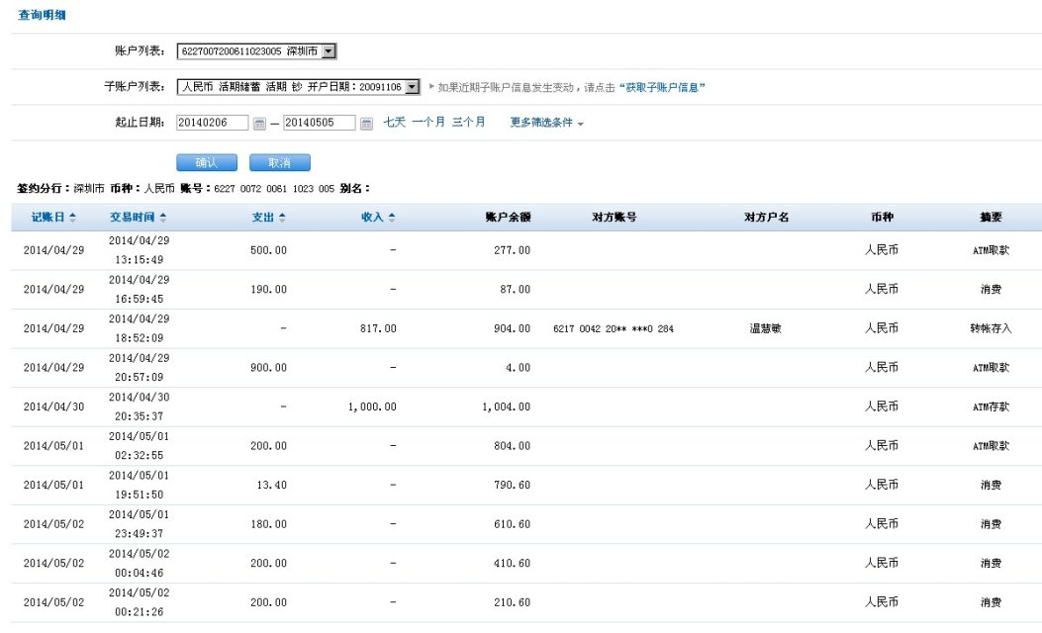
Task: Select the 三个月 date range shortcut
Action: 469,123
